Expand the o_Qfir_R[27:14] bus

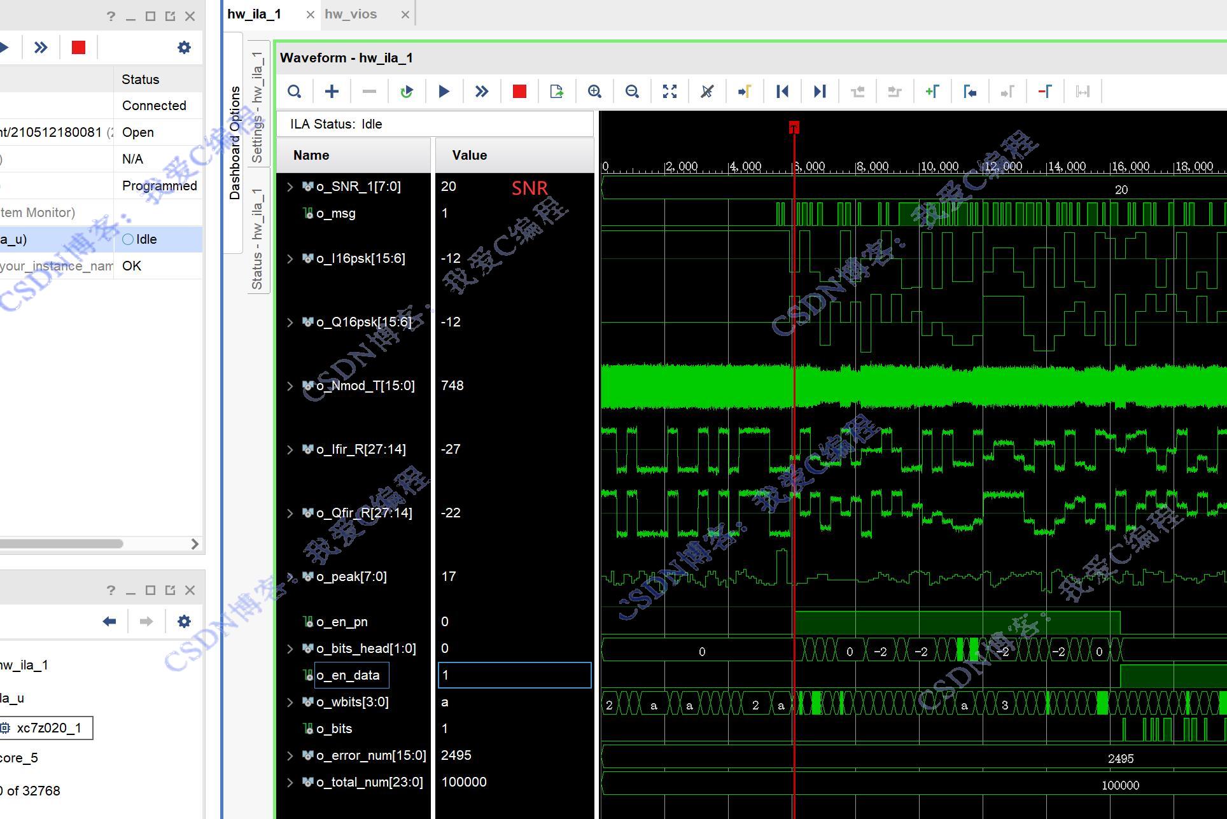coord(290,513)
